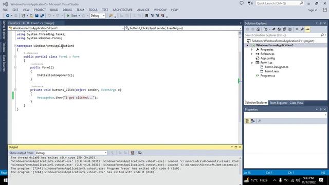Save the file with the floppy disk icon
Screen dimensions: 329x185
click(x=36, y=16)
